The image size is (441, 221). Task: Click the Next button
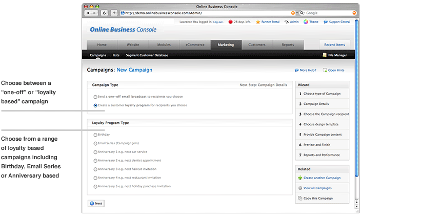96,203
